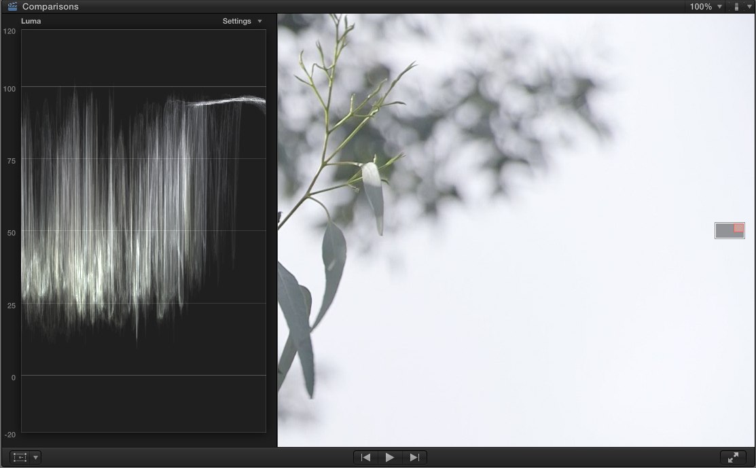Image resolution: width=756 pixels, height=468 pixels.
Task: Open the viewer display options menu
Action: click(x=742, y=7)
